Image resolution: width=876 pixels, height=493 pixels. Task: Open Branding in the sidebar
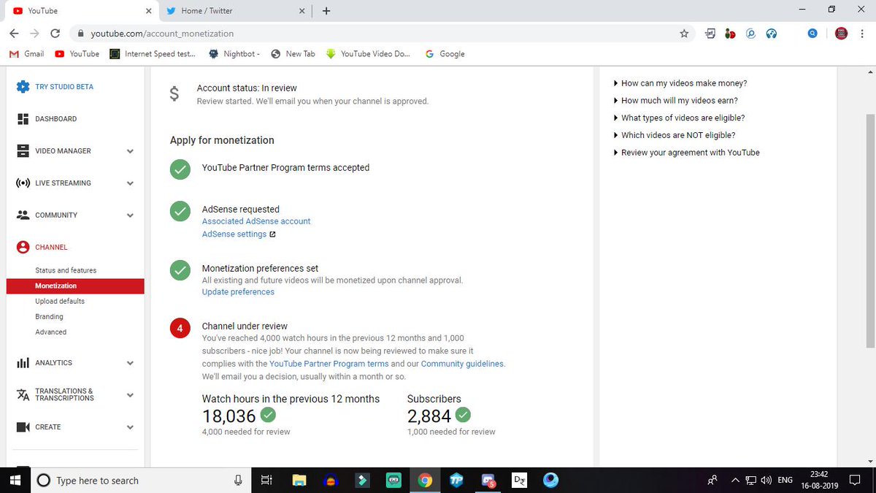[x=49, y=316]
